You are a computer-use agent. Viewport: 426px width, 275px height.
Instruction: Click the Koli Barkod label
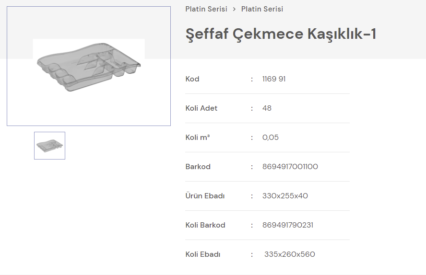[x=205, y=225]
